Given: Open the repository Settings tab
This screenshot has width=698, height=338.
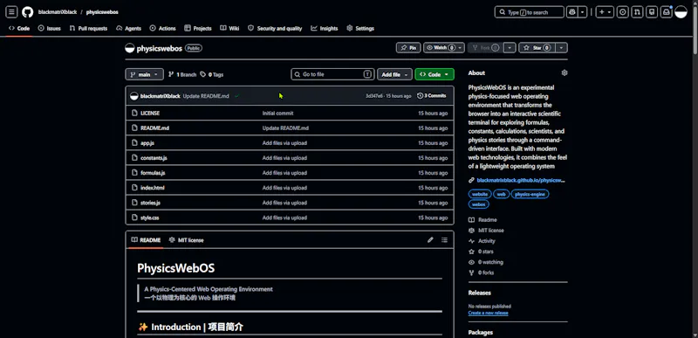Looking at the screenshot, I should pos(360,28).
